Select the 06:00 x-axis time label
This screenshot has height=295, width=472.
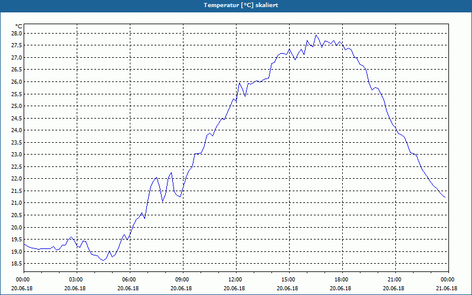130,280
